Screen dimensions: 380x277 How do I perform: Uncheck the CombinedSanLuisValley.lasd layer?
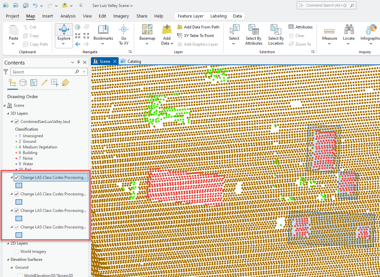(x=17, y=122)
